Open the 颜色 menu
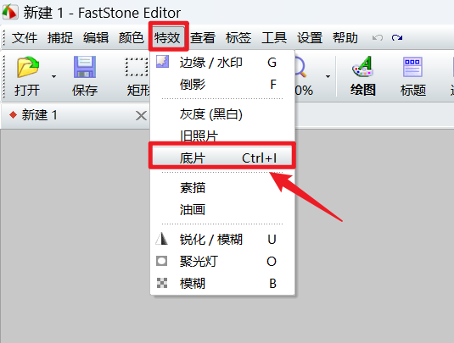This screenshot has width=454, height=343. pyautogui.click(x=132, y=38)
